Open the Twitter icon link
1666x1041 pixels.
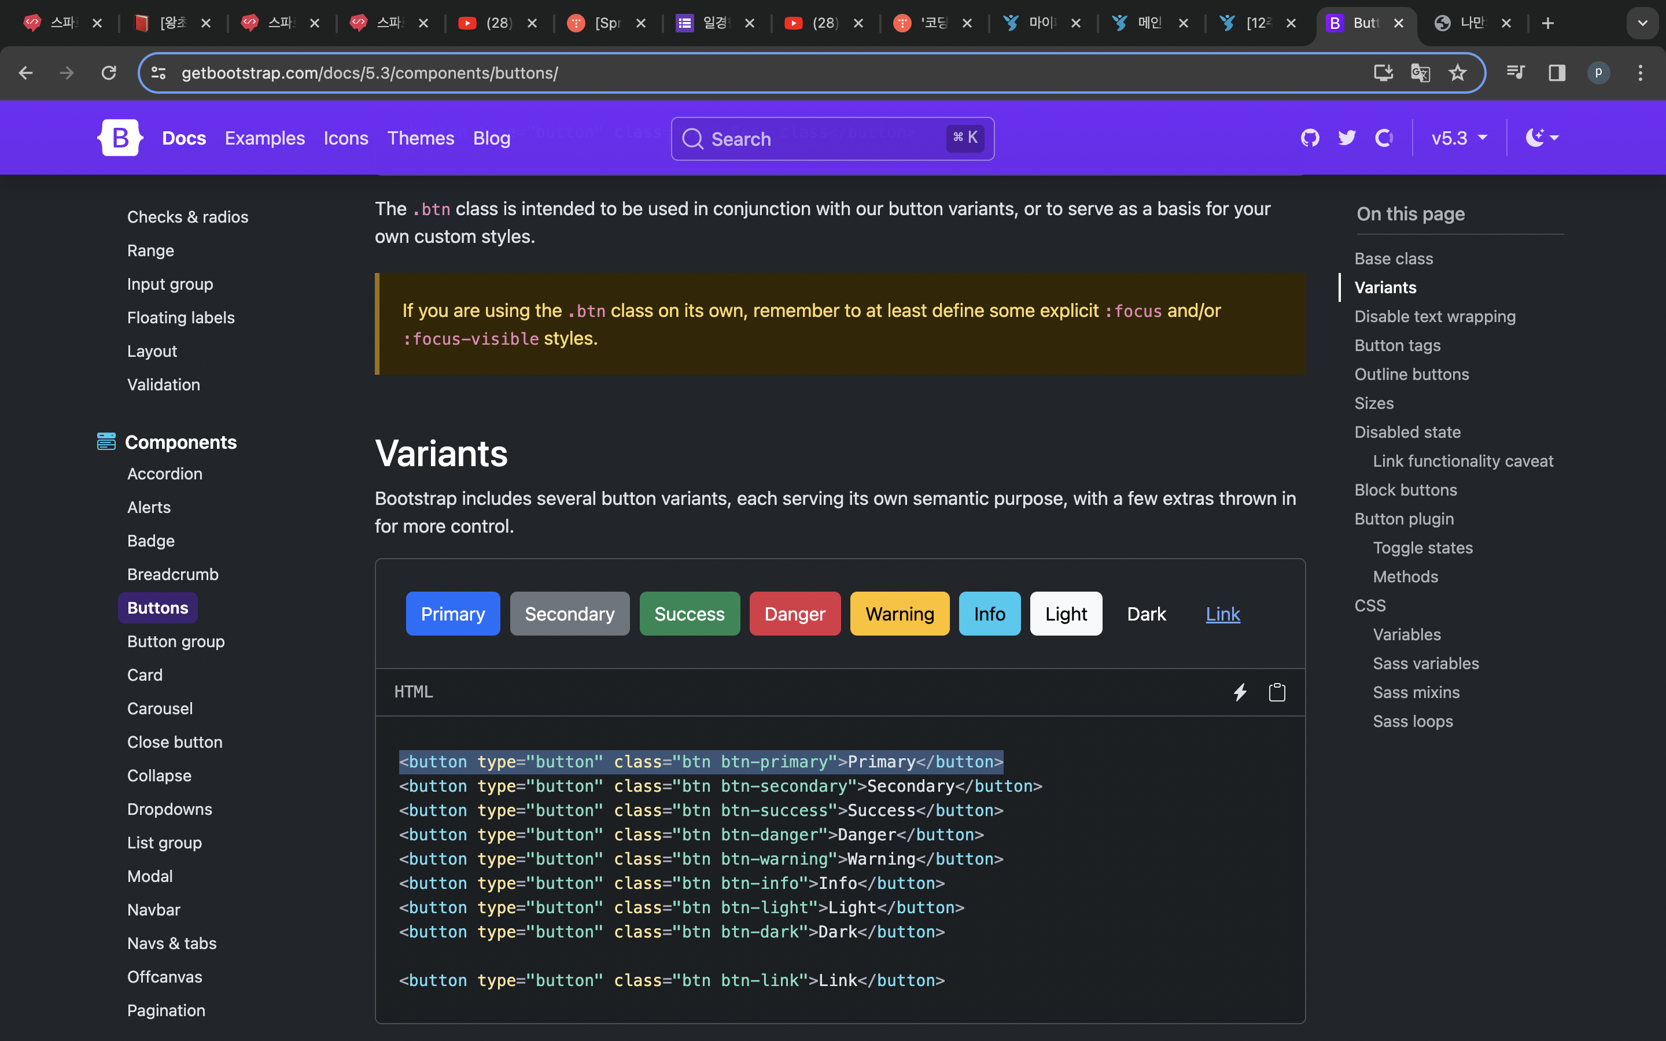[x=1347, y=138]
